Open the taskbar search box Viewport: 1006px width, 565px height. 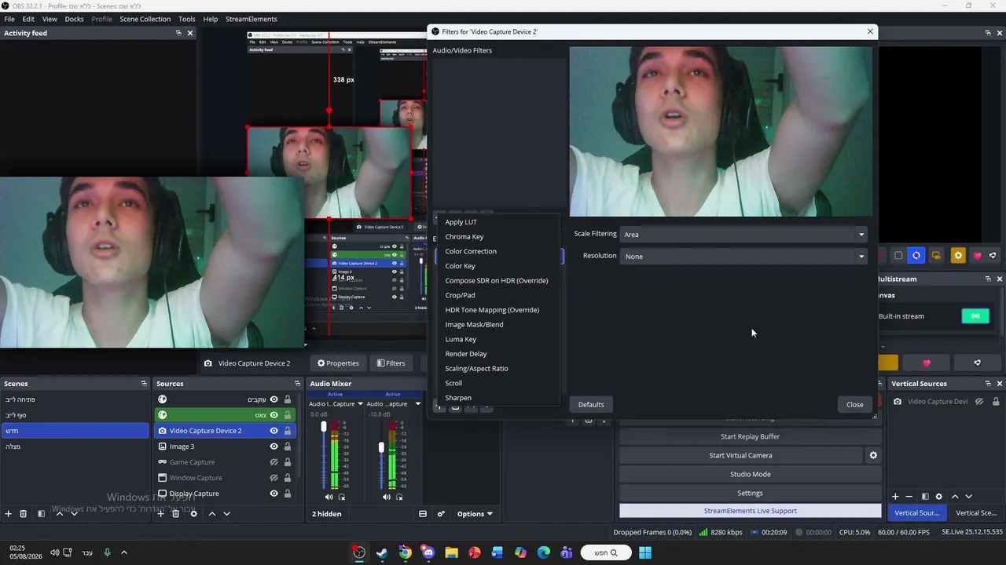coord(606,552)
